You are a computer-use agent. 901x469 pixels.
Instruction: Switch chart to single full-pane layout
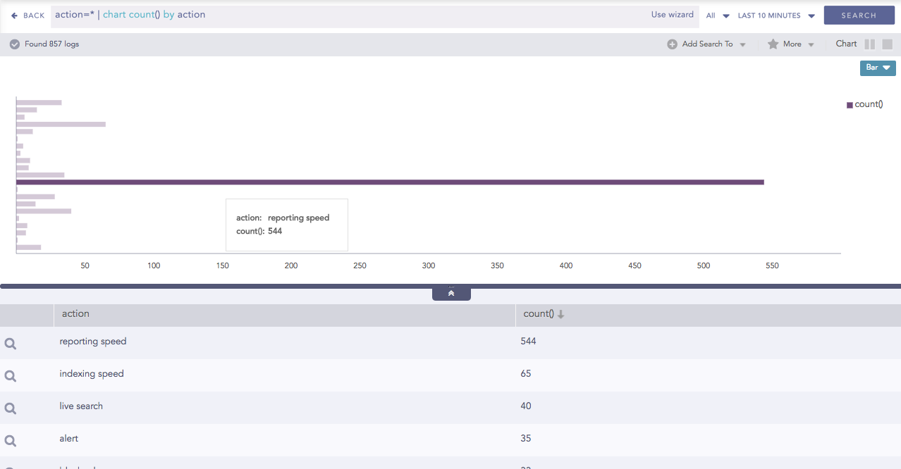pyautogui.click(x=887, y=44)
